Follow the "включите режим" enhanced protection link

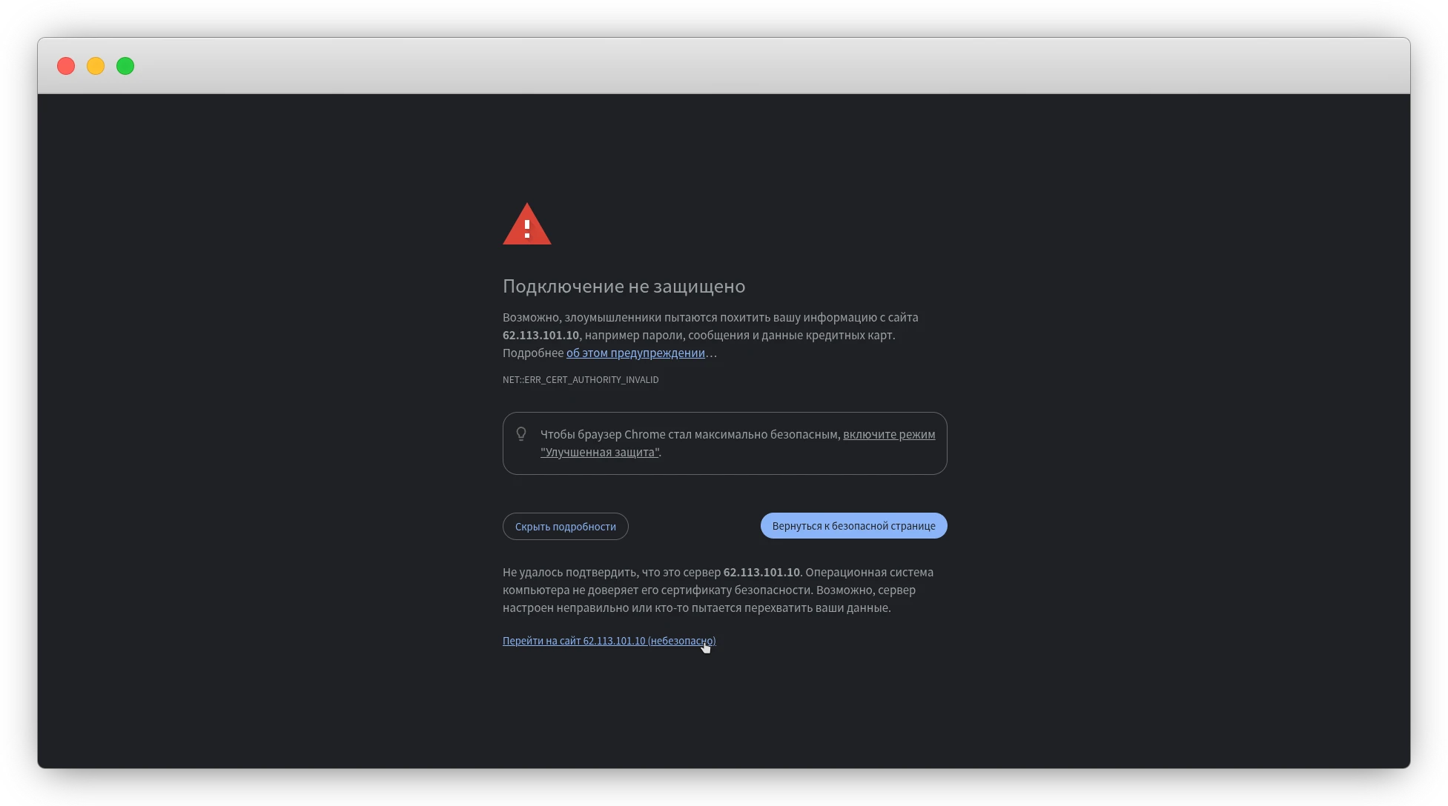click(888, 434)
